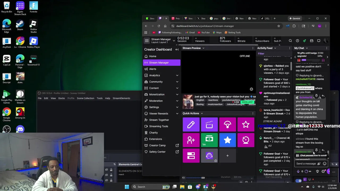Bookmark this page with the star icon
Image resolution: width=340 pixels, height=191 pixels.
click(x=279, y=26)
